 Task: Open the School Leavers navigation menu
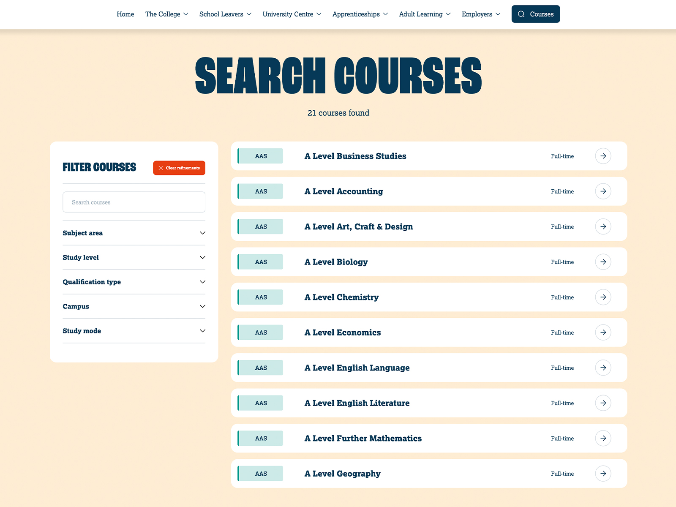[x=225, y=14]
